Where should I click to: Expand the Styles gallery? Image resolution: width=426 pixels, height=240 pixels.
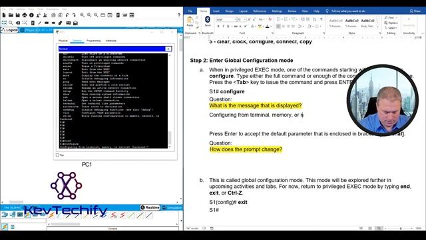click(x=378, y=27)
